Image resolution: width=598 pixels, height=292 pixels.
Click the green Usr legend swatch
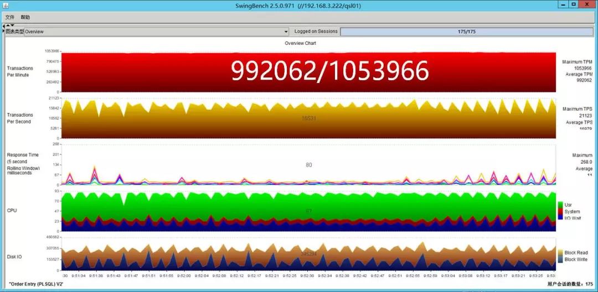[560, 205]
